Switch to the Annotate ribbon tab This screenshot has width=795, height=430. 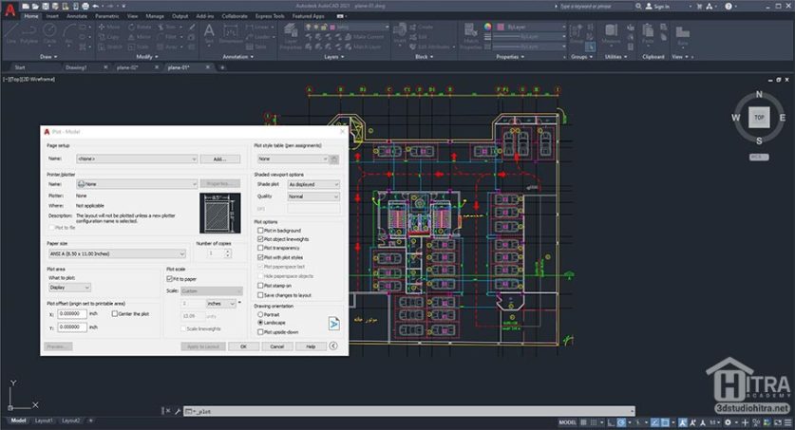[78, 16]
